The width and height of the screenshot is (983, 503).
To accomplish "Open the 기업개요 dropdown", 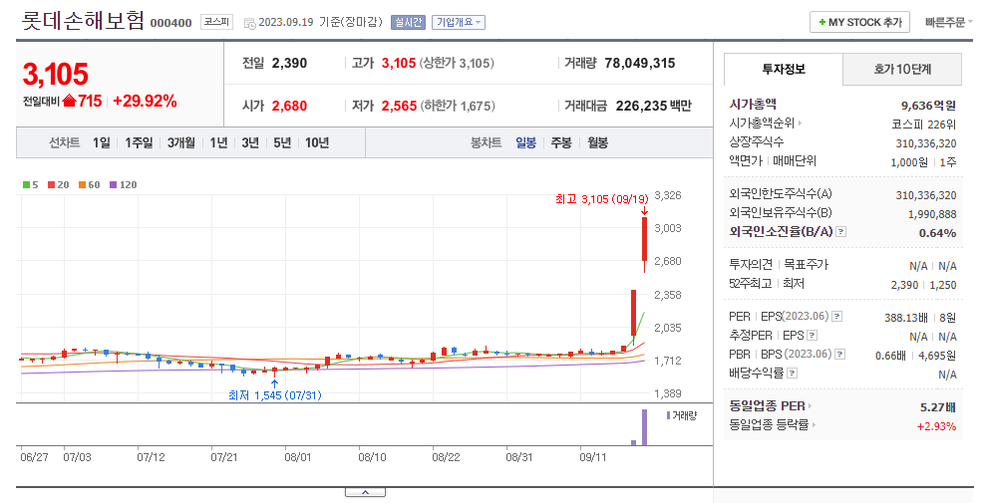I will click(459, 23).
